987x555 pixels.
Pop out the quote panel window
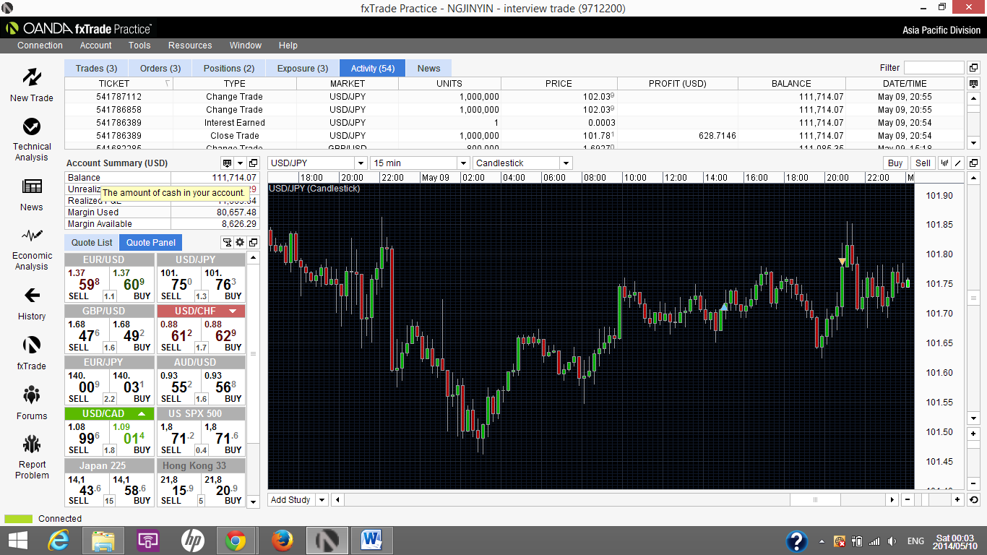click(253, 243)
